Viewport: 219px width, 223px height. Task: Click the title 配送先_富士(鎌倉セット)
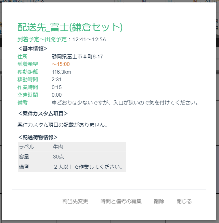(x=70, y=27)
